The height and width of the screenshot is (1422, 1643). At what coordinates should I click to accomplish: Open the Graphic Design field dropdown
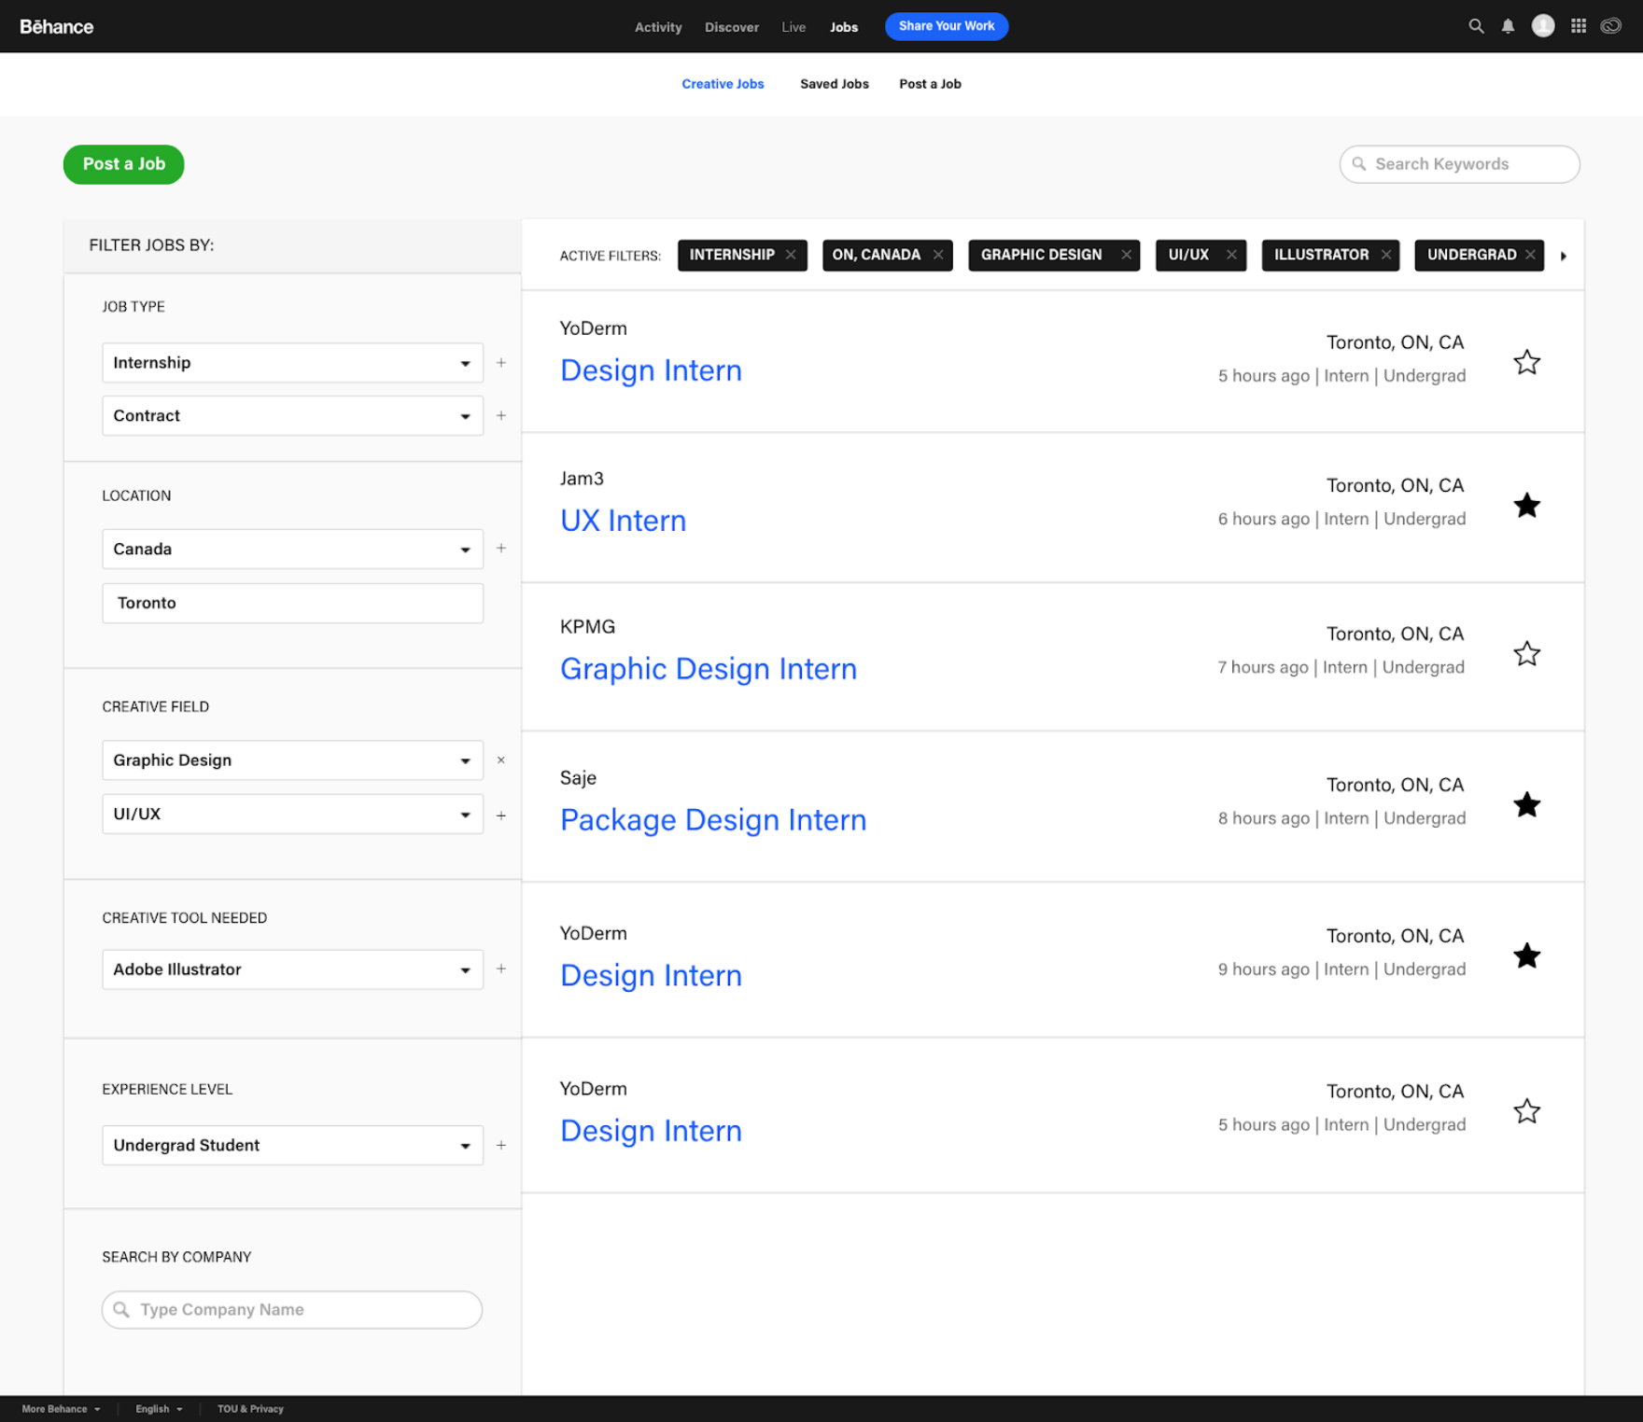[x=292, y=760]
